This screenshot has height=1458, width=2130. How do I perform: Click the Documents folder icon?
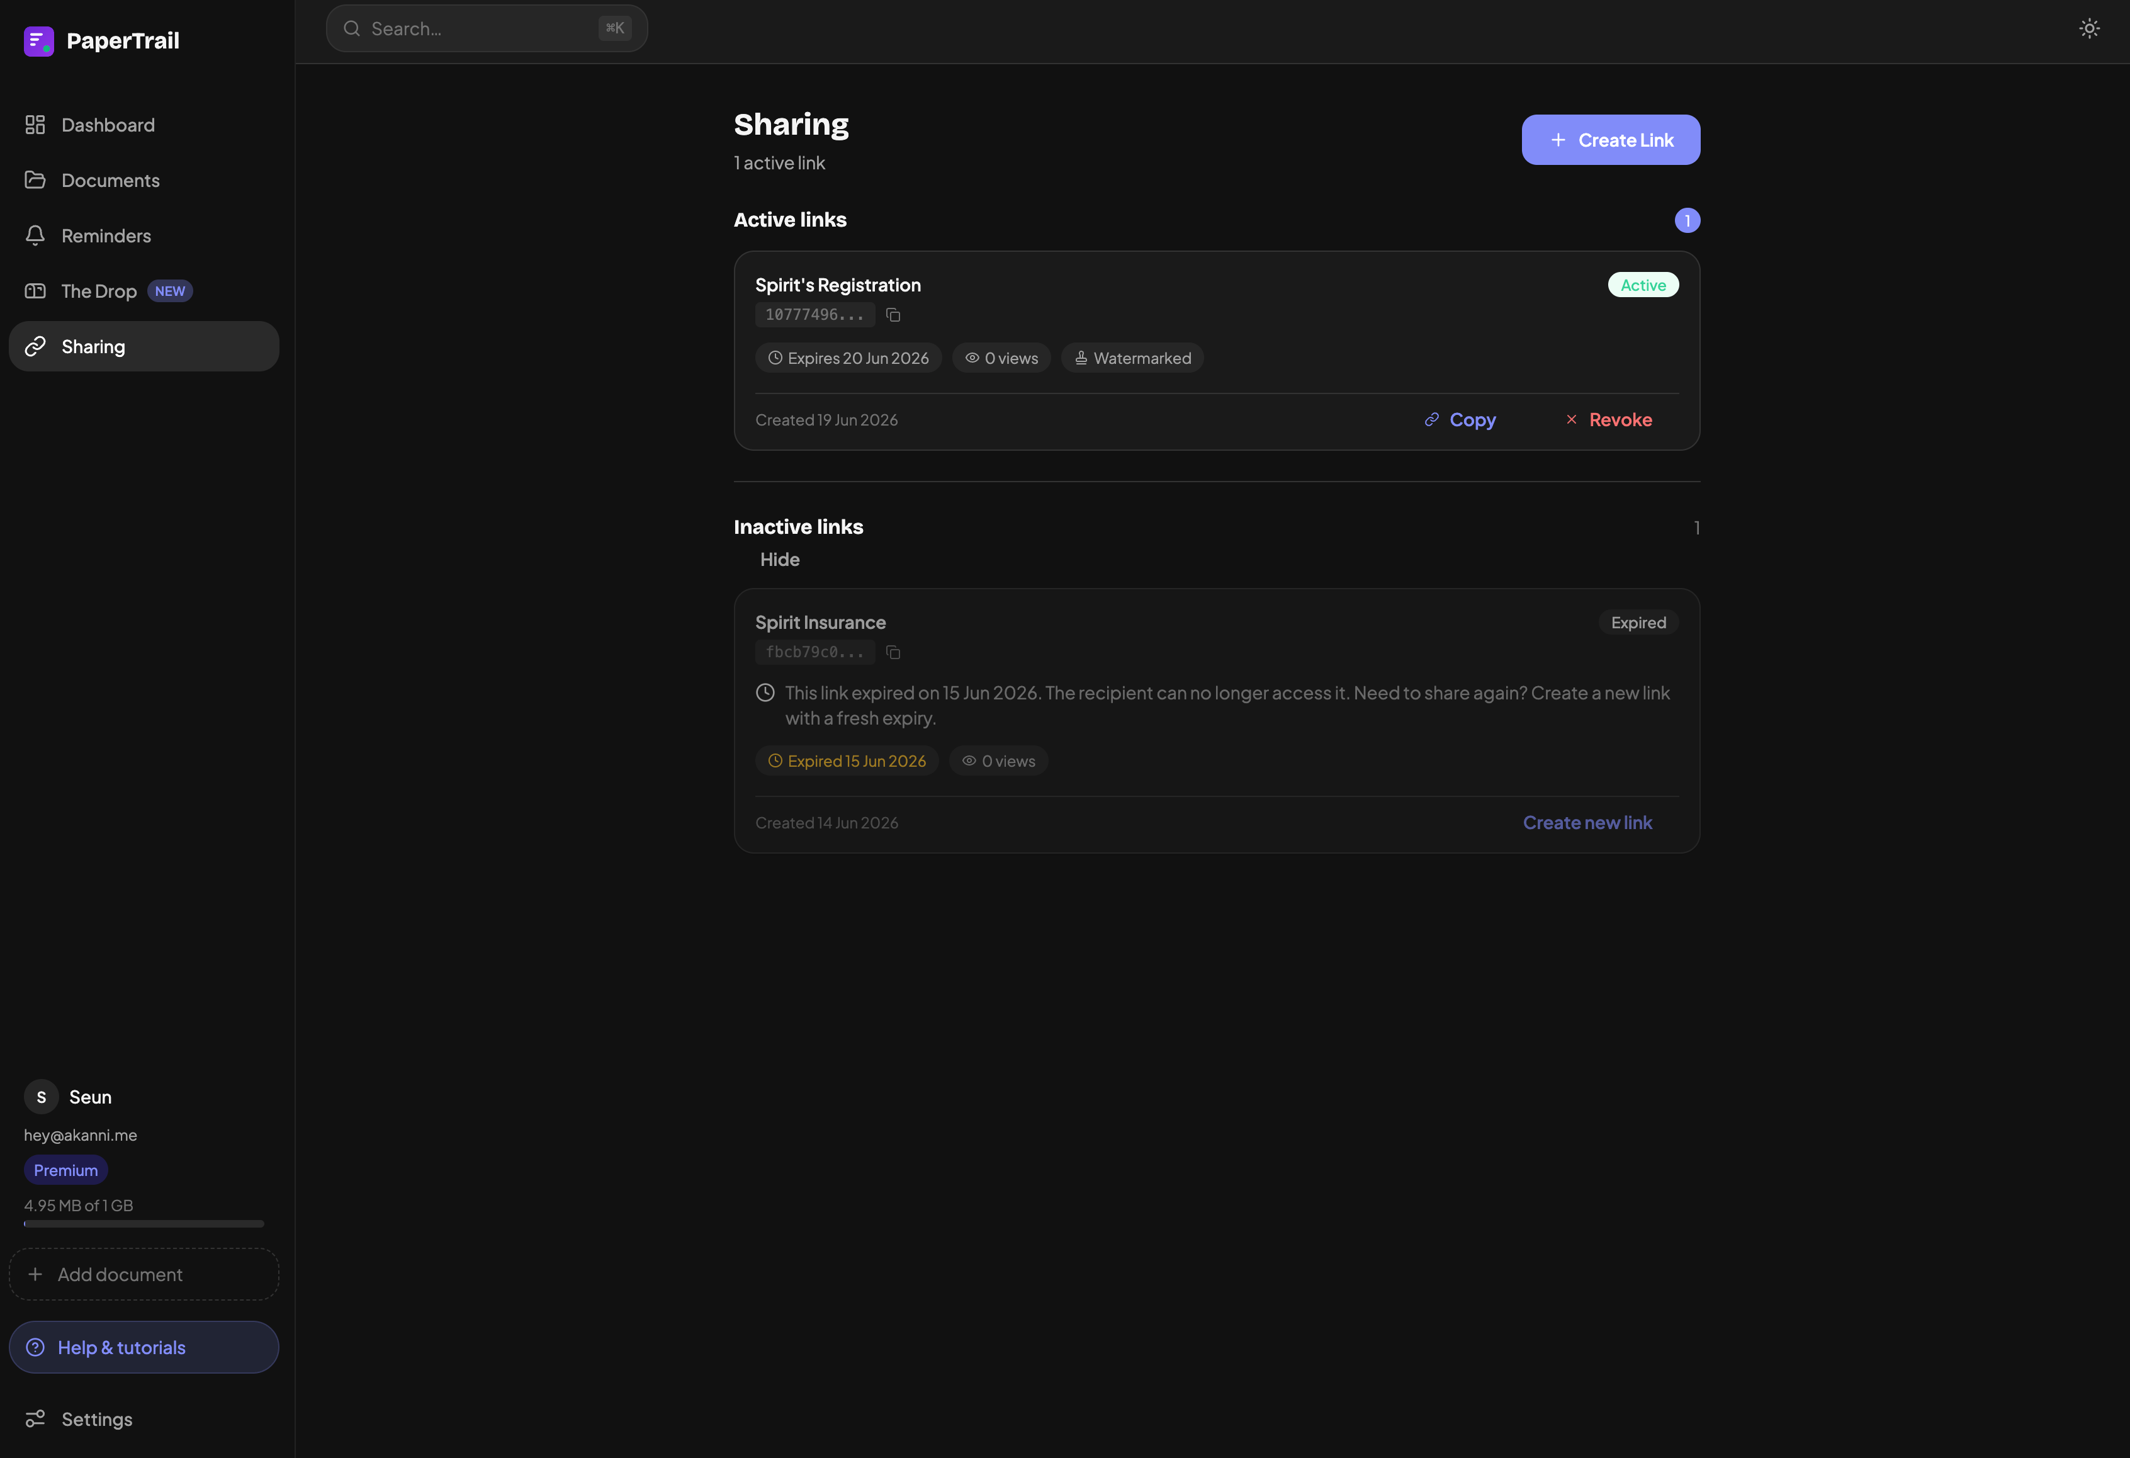pos(35,181)
